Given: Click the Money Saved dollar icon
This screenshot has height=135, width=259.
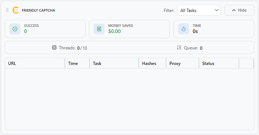Looking at the screenshot, I should (x=99, y=29).
